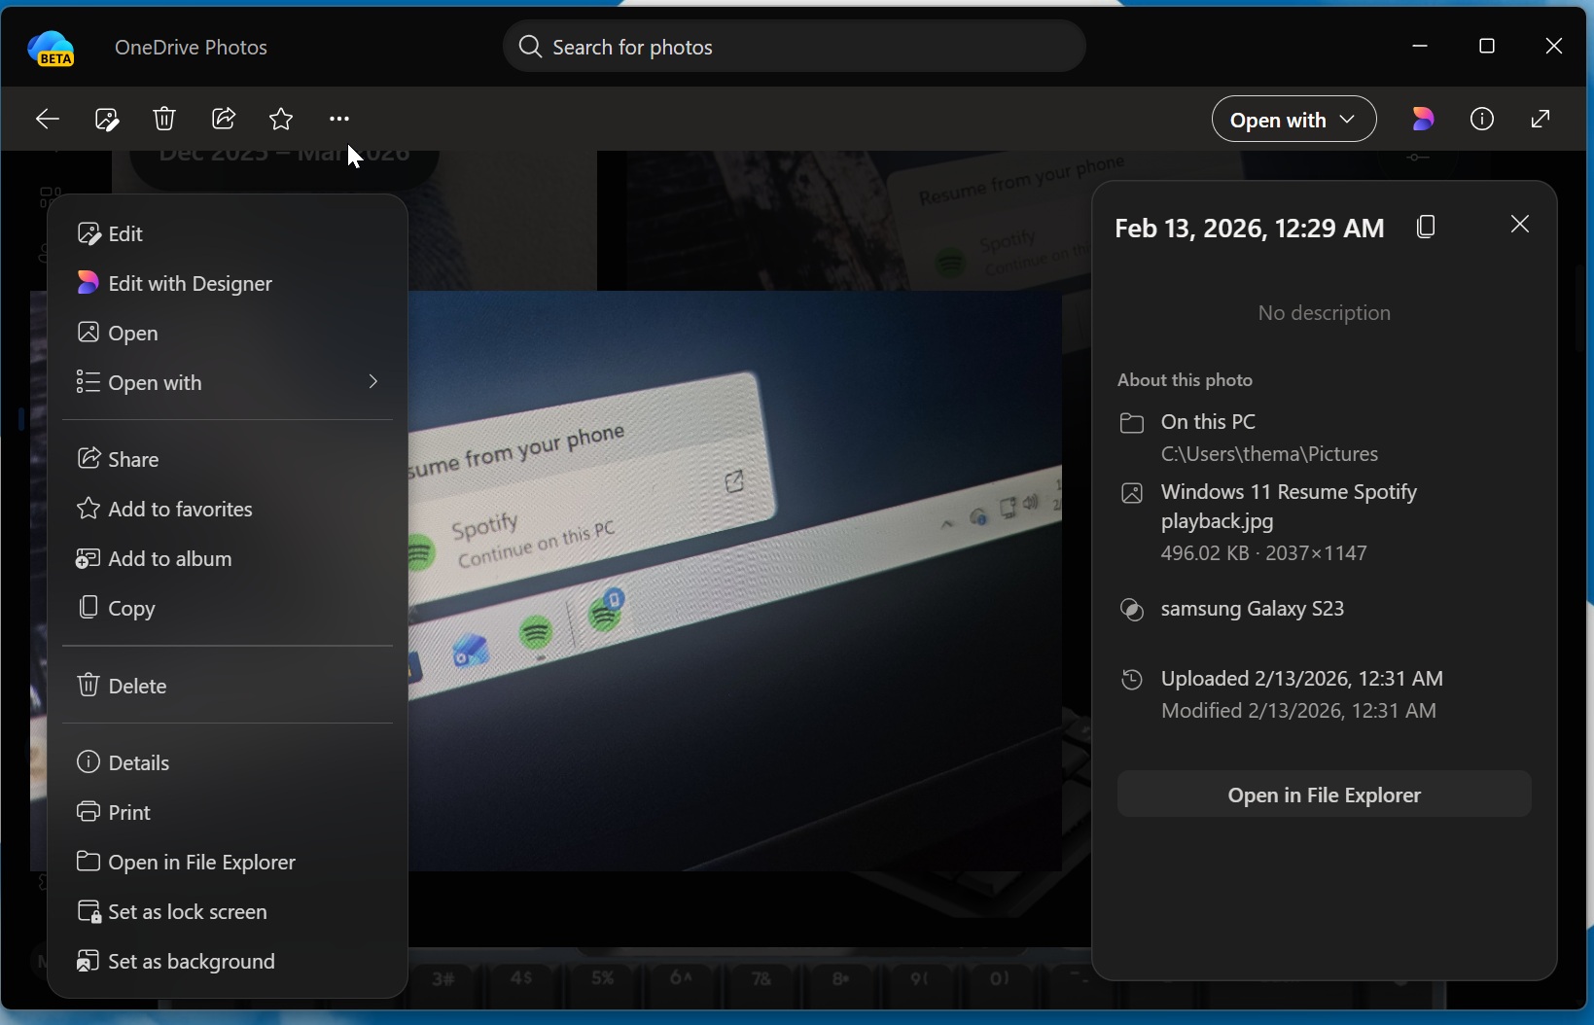Click the Modified 2/13/2026, 12:31 AM text
This screenshot has width=1594, height=1025.
tap(1298, 711)
